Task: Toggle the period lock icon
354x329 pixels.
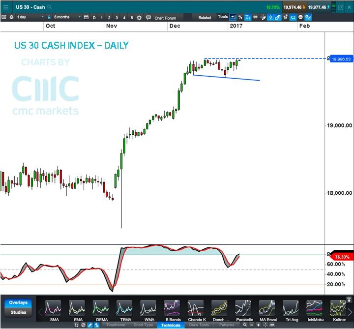Action: [x=49, y=17]
